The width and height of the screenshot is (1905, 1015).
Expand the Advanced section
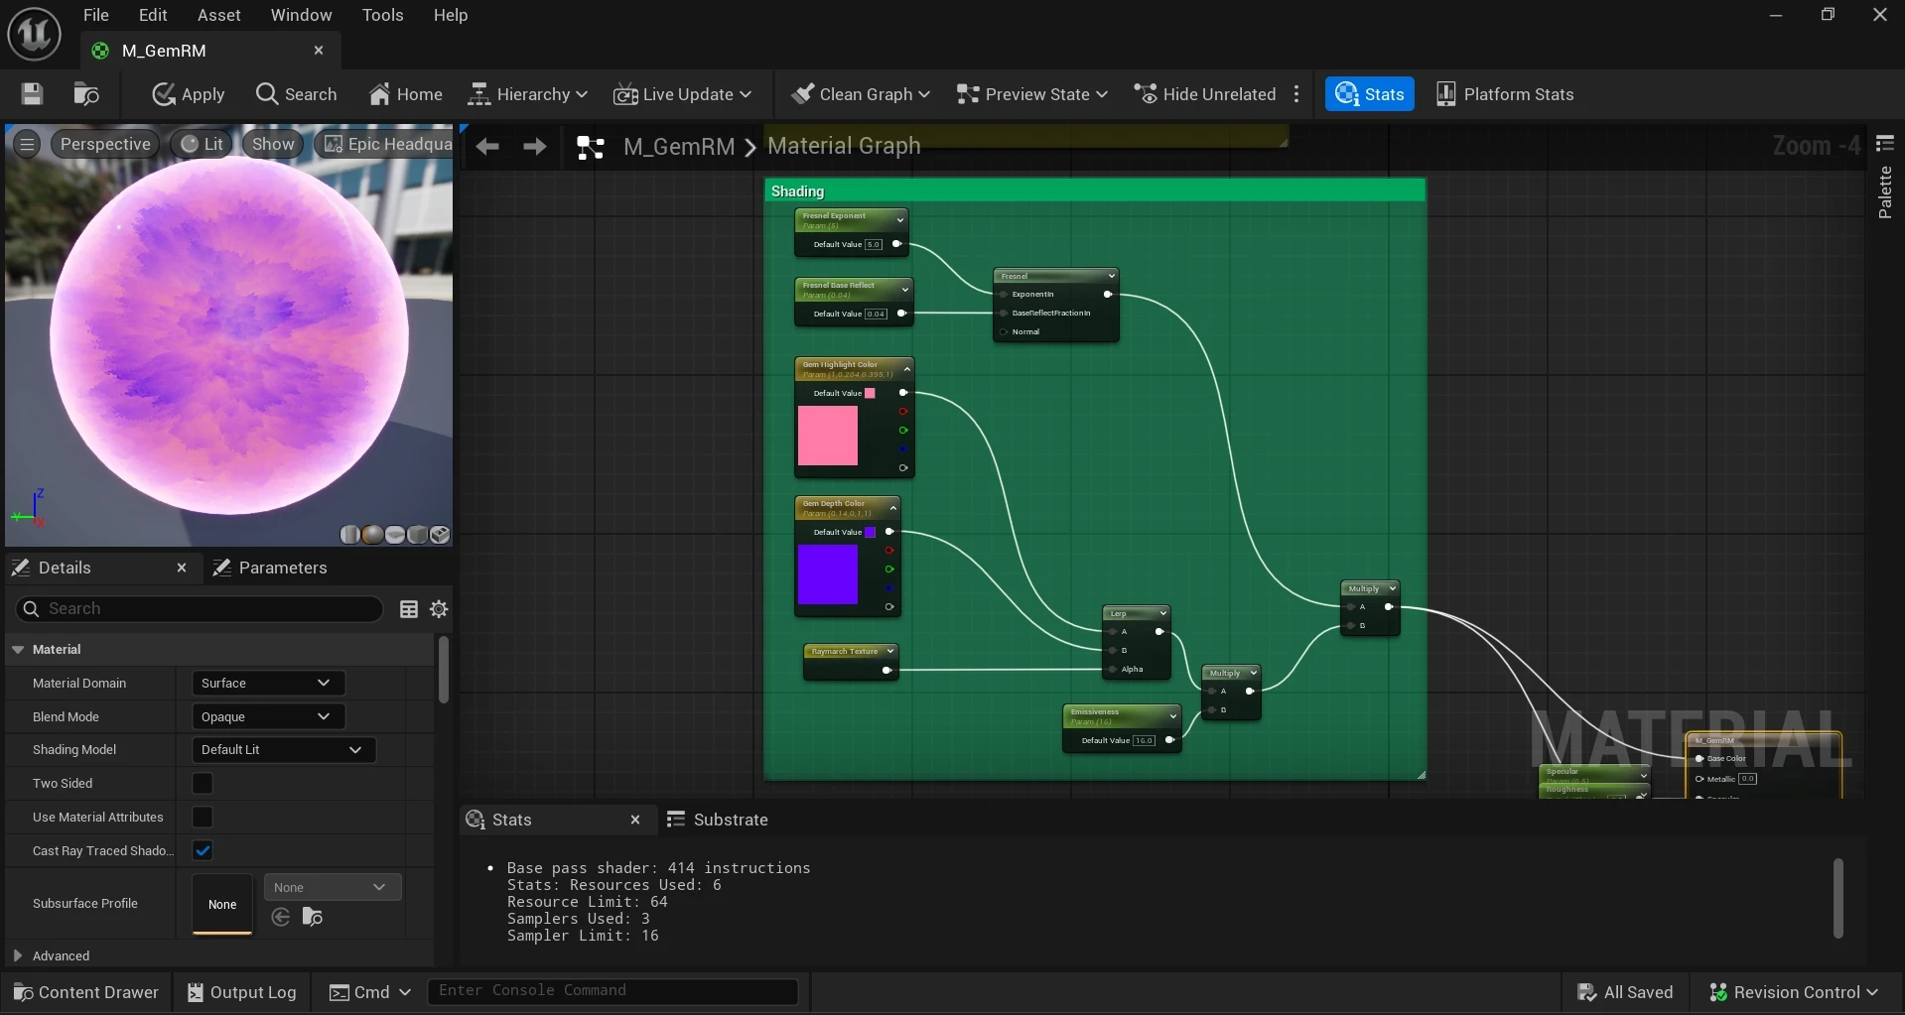(x=18, y=956)
